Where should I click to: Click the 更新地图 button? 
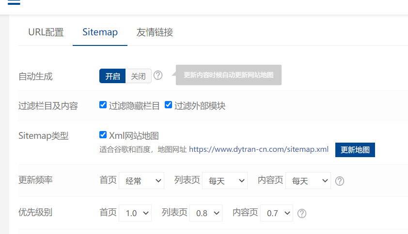tap(355, 150)
